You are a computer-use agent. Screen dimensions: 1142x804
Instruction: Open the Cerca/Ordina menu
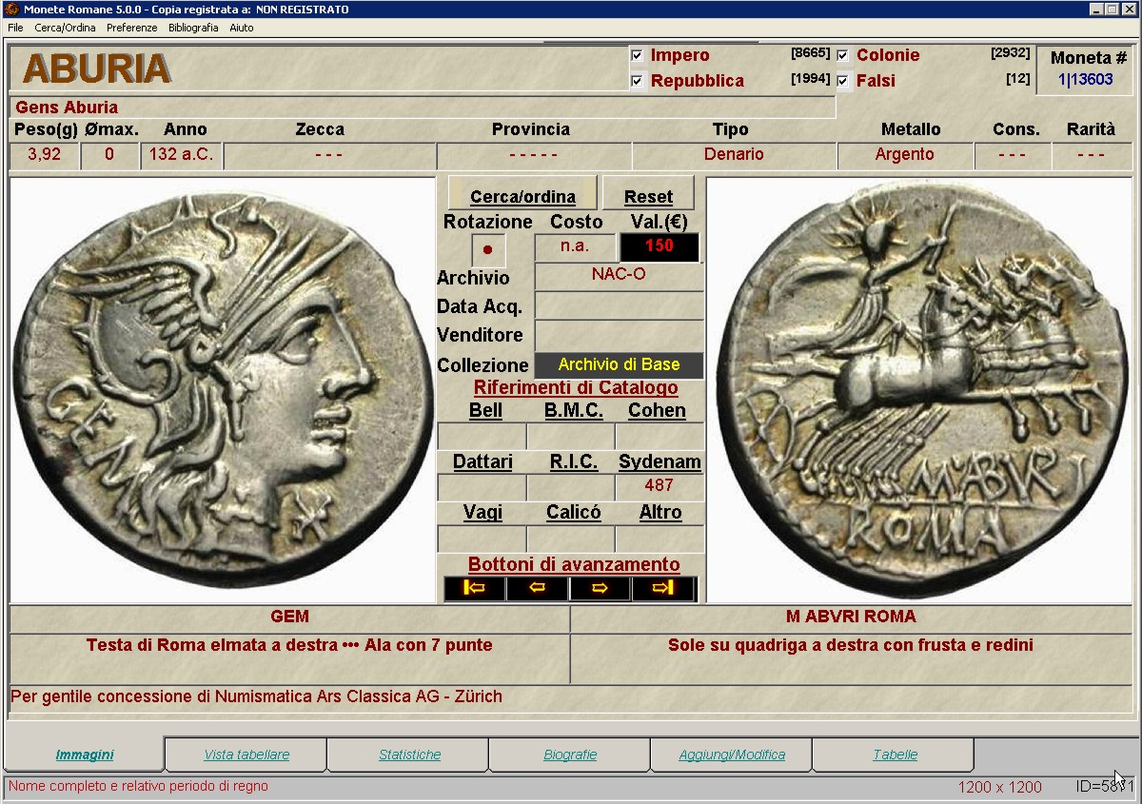(x=65, y=28)
